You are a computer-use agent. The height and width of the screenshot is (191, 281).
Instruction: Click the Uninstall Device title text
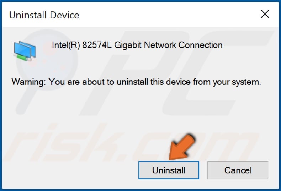(44, 15)
